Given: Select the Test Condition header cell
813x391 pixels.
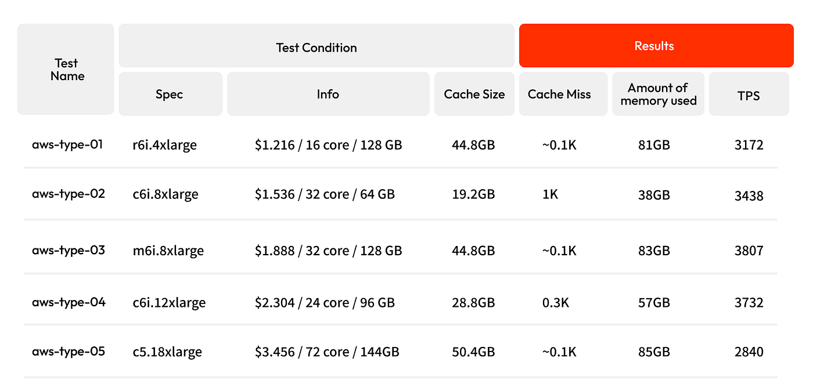Looking at the screenshot, I should [x=316, y=46].
